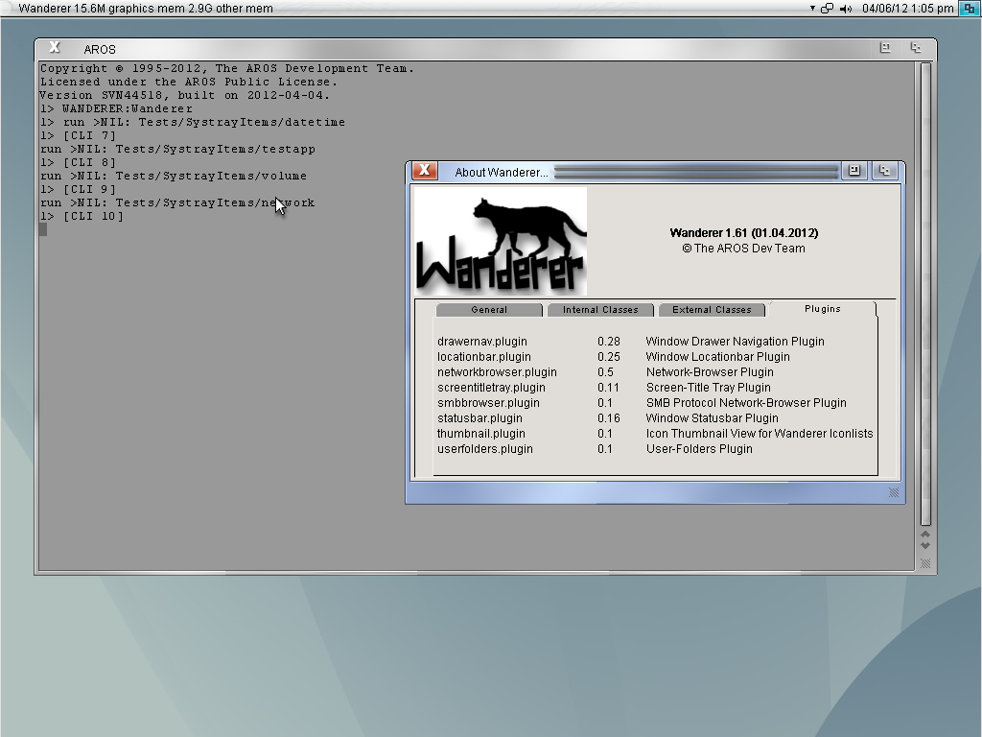Click the Window Drawer Navigation Plugin description
Viewport: 982px width, 737px height.
(736, 342)
